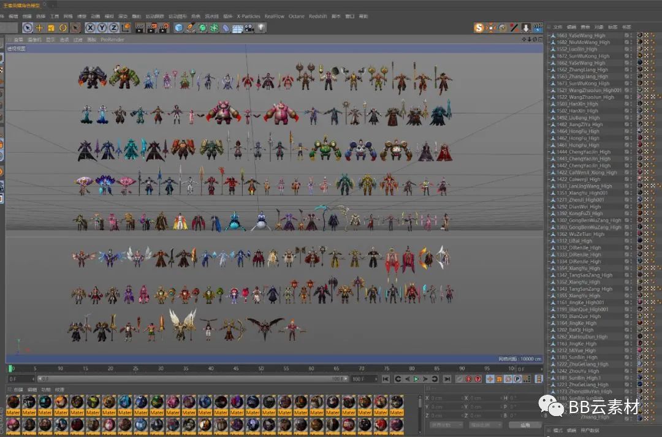Click the green Play Forward button
This screenshot has width=662, height=437.
tap(416, 379)
